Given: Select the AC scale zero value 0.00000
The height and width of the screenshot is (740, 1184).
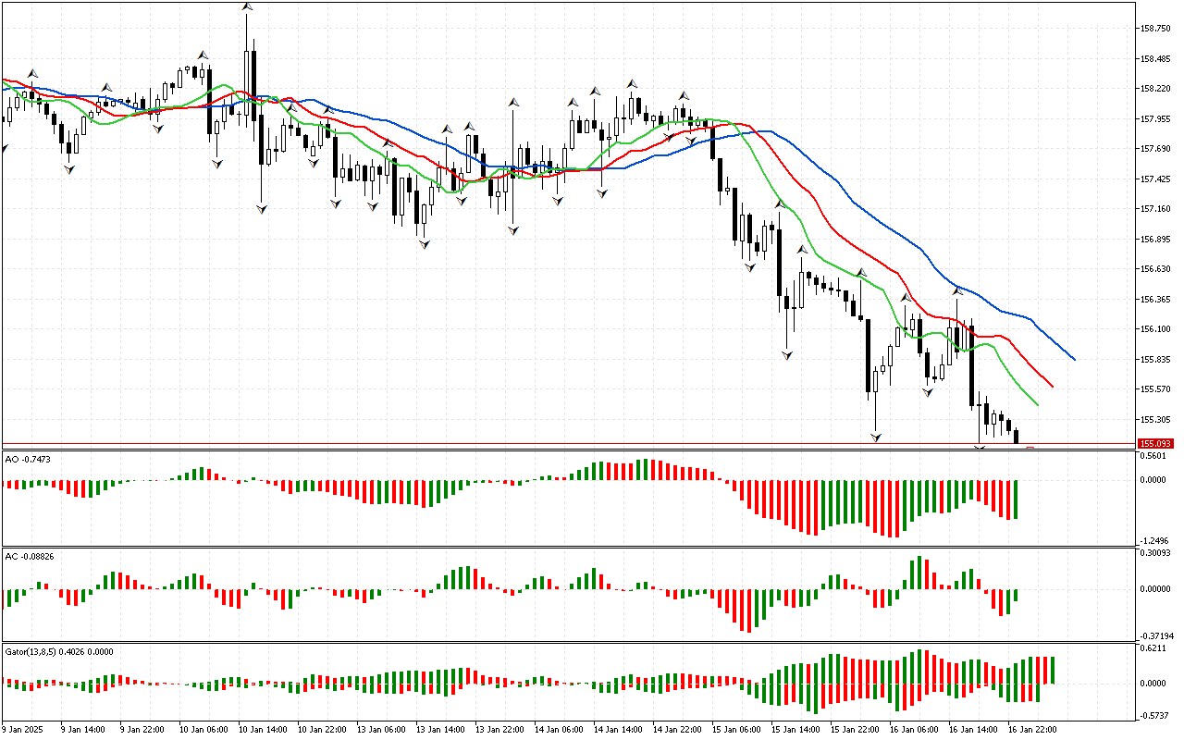Looking at the screenshot, I should pos(1155,589).
